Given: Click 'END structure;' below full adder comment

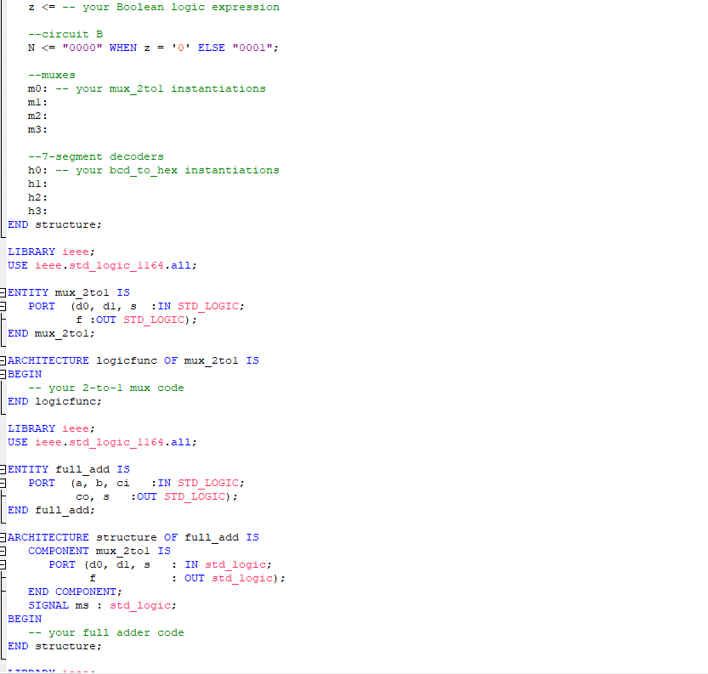Looking at the screenshot, I should pyautogui.click(x=54, y=646).
